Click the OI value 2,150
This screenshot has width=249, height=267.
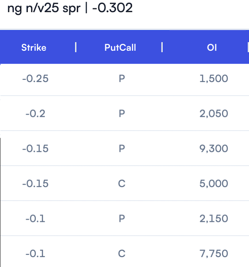[x=214, y=219]
